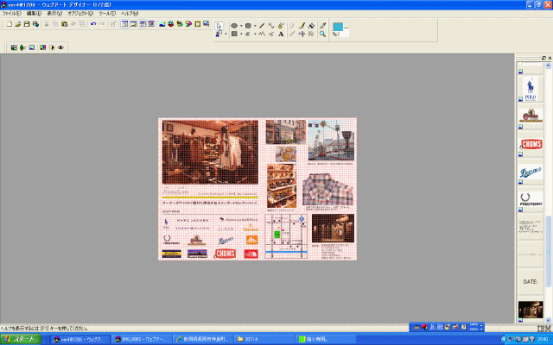The height and width of the screenshot is (345, 553).
Task: Open the ファイル menu
Action: click(x=11, y=14)
